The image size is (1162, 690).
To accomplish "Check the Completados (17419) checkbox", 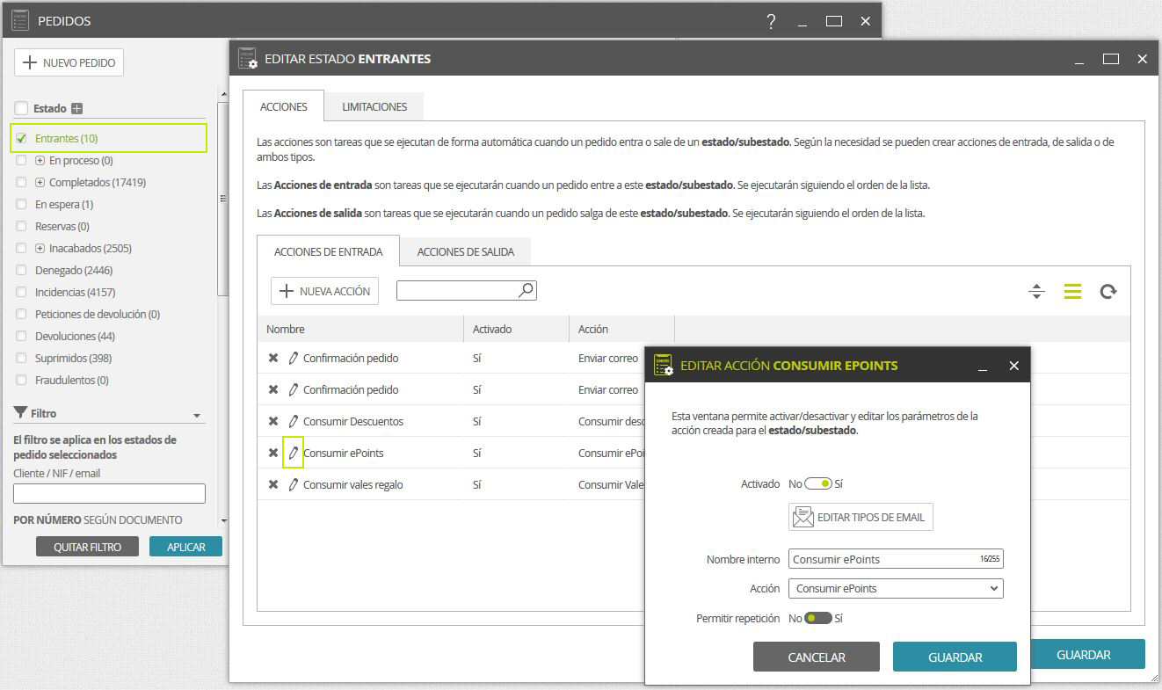I will [x=21, y=182].
